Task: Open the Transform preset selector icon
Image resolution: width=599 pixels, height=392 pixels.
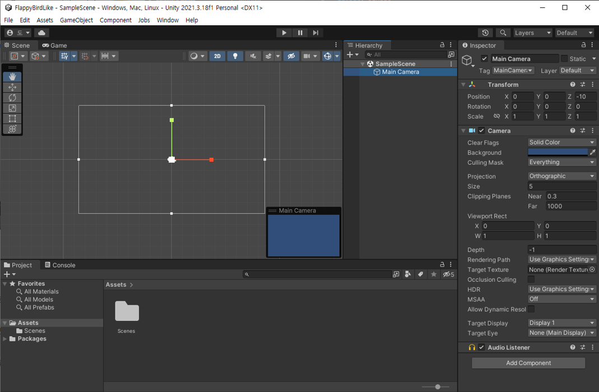Action: pyautogui.click(x=583, y=85)
